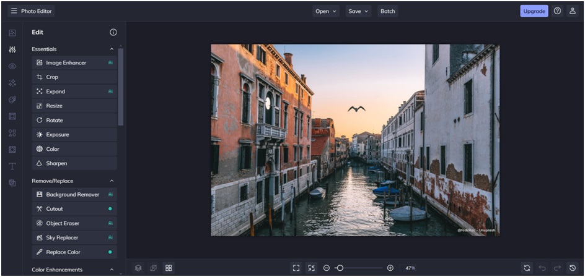The height and width of the screenshot is (277, 585).
Task: Collapse the Essentials section
Action: pos(112,49)
